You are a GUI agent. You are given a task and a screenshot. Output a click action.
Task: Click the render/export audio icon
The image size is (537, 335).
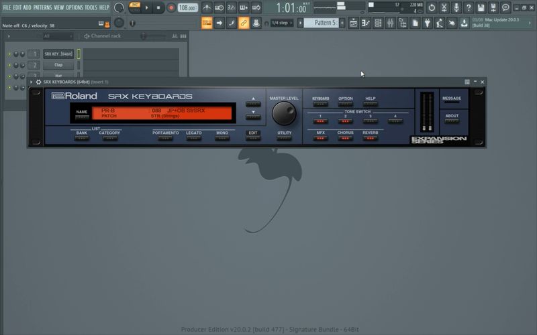pyautogui.click(x=493, y=7)
